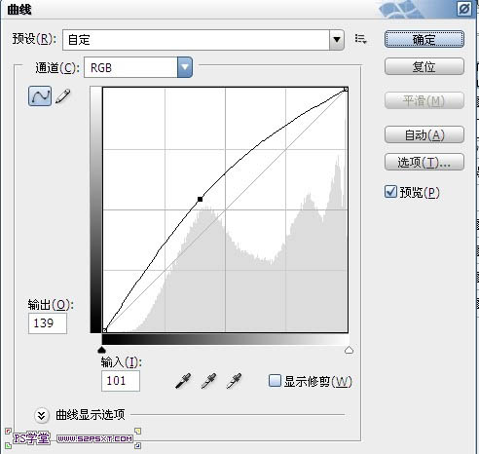Select the pencil draw-curve tool
Screen dimensions: 479x454
pos(63,96)
